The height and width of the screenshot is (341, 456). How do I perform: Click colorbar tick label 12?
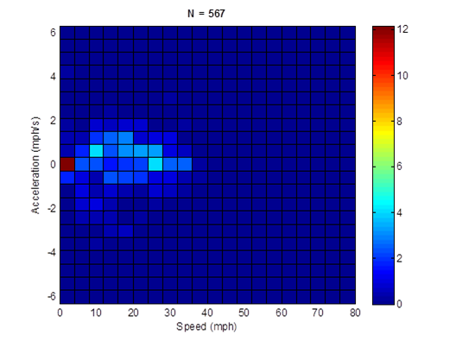(402, 29)
